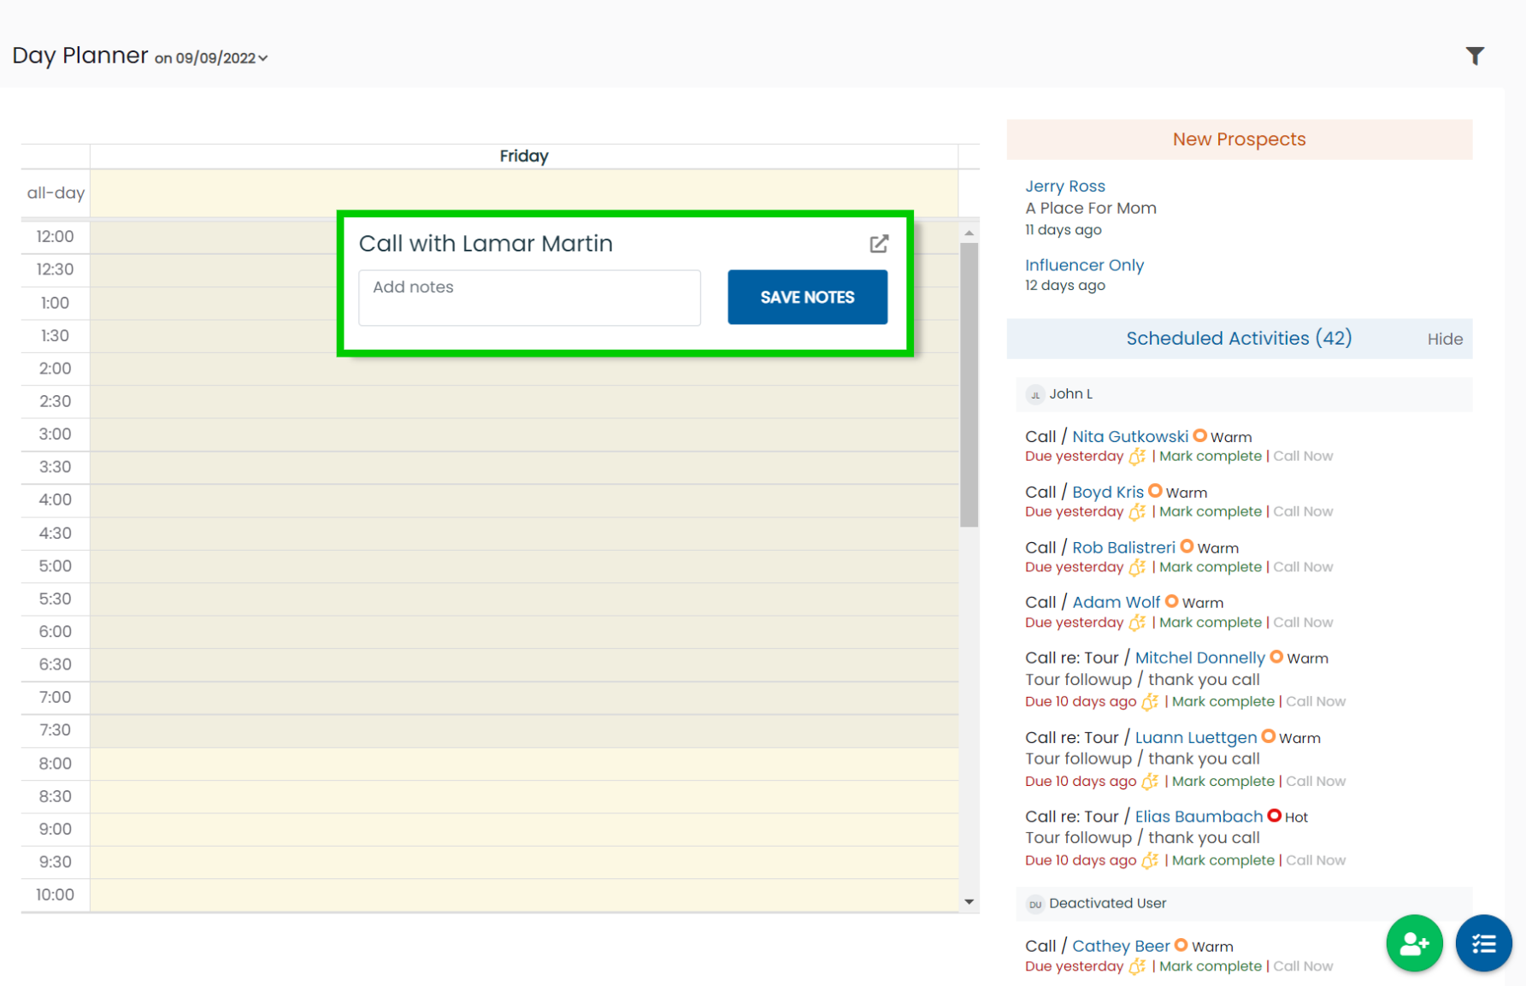1526x986 pixels.
Task: Click Call Now for Adam Wolf
Action: (1303, 623)
